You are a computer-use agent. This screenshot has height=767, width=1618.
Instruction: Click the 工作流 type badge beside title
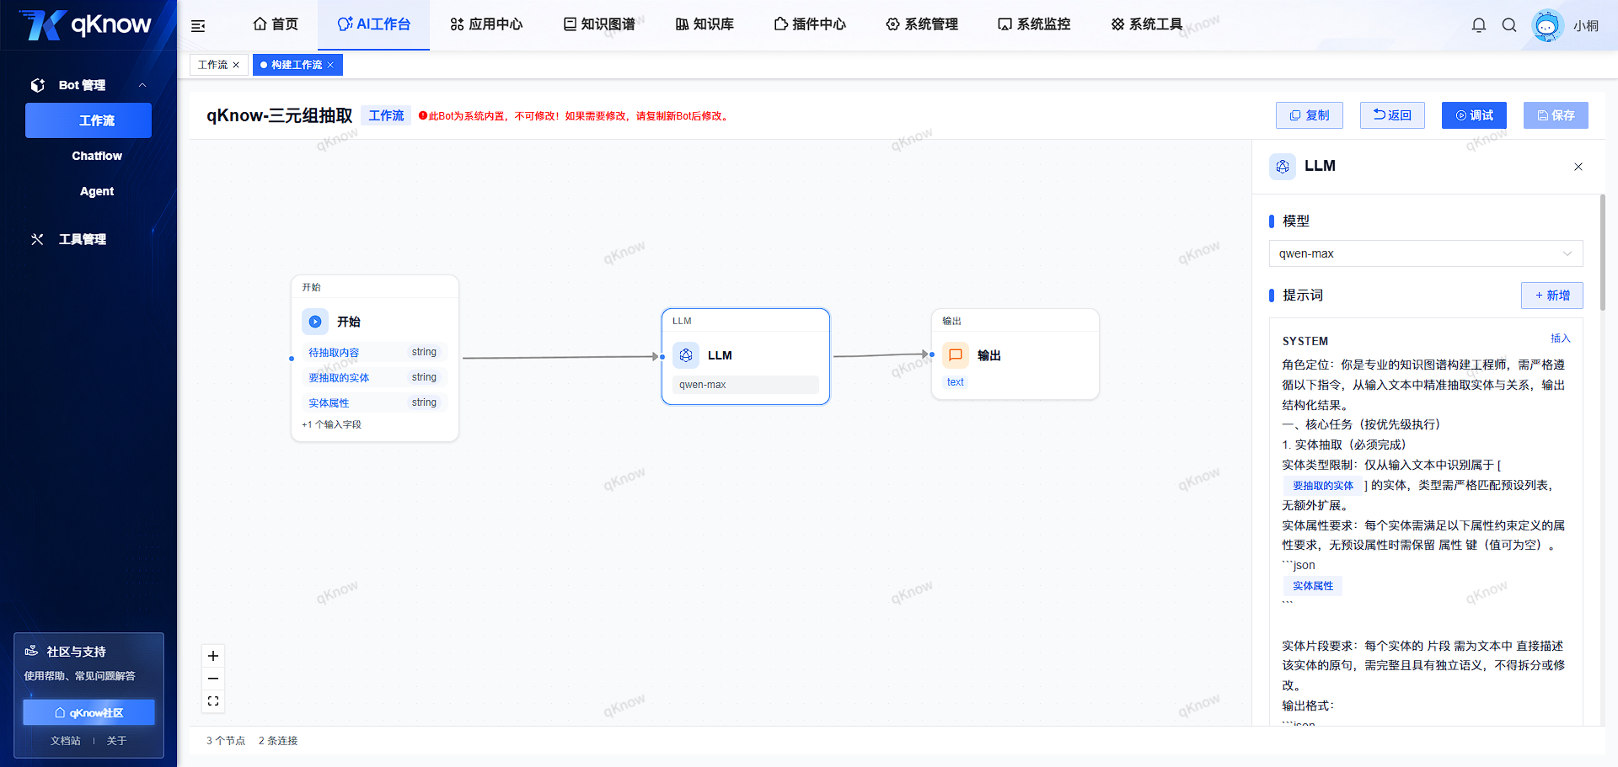coord(386,115)
